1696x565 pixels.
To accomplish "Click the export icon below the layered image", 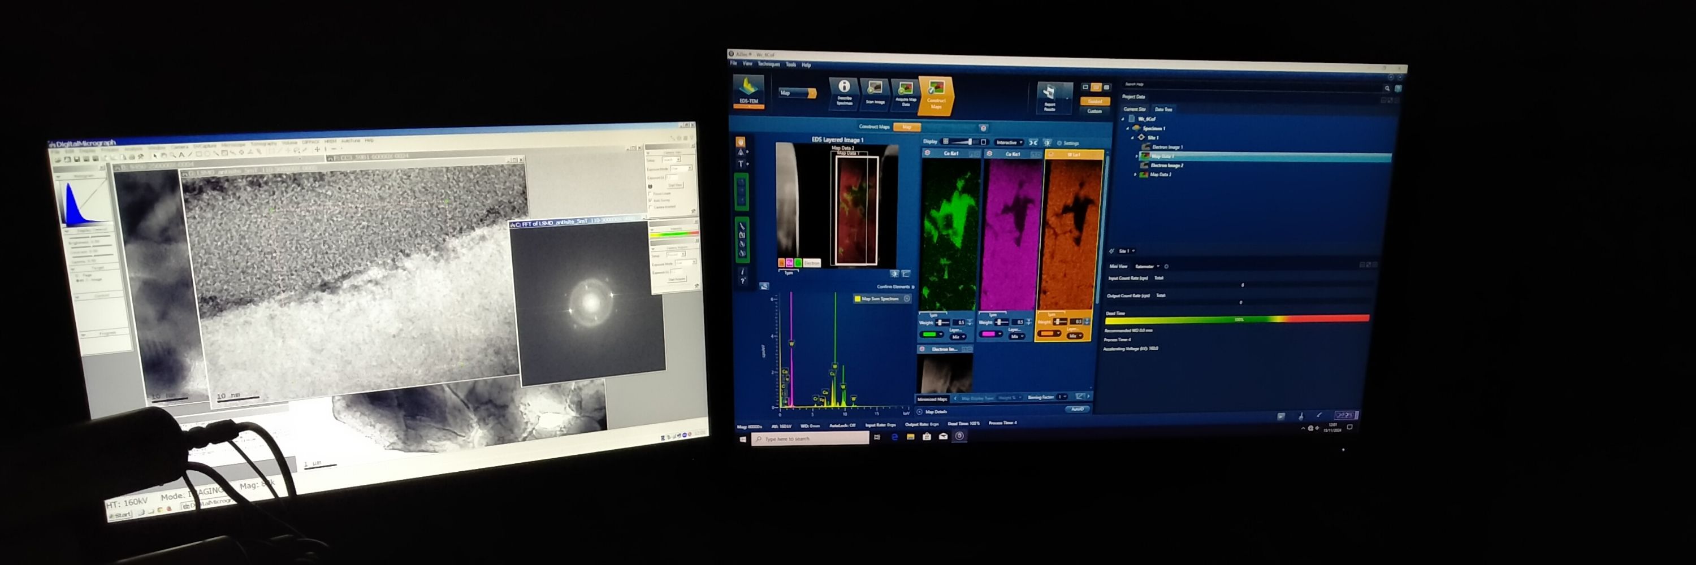I will click(x=906, y=273).
